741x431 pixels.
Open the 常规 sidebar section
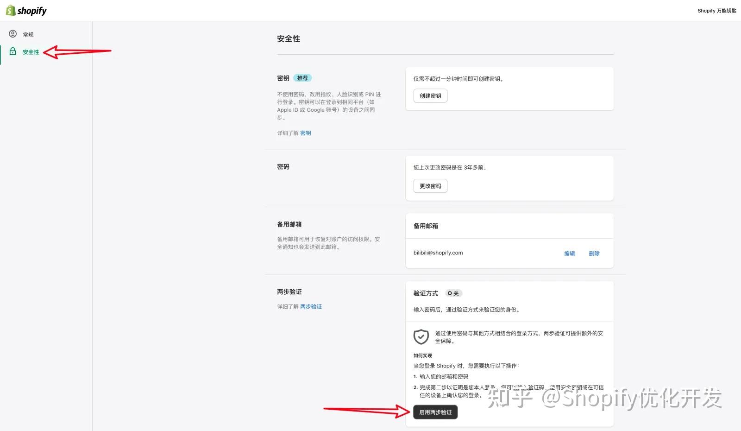coord(28,34)
